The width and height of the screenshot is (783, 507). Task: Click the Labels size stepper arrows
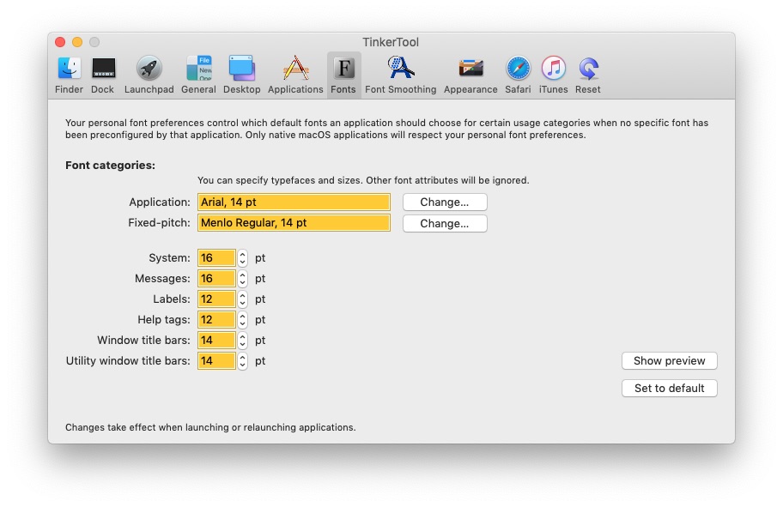(x=243, y=299)
